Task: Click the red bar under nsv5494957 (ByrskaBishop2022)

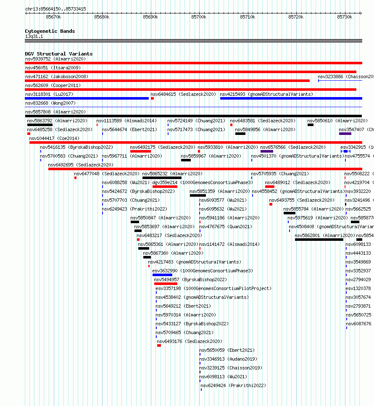Action: (166, 284)
